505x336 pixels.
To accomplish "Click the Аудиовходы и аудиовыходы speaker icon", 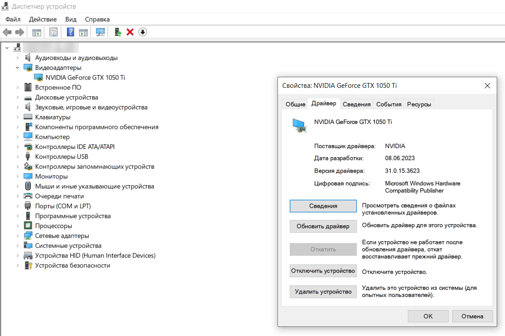I will tap(28, 58).
